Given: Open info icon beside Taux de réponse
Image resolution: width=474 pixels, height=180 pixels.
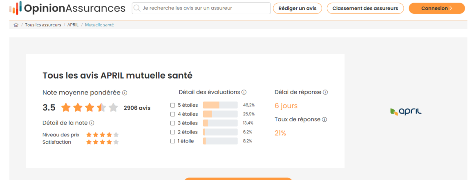Looking at the screenshot, I should pyautogui.click(x=324, y=120).
